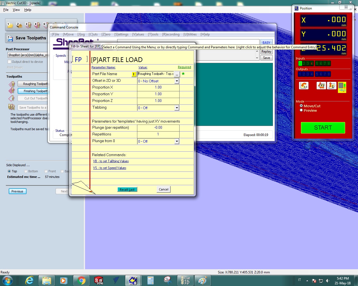Click the step 4 finishing toolpath icon
Screen dimensions: 358x286
click(x=37, y=25)
